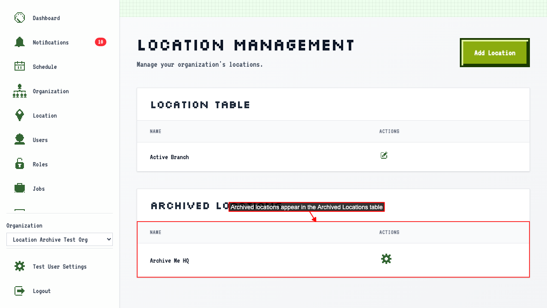Click the Logout arrow icon
This screenshot has height=308, width=547.
20,291
